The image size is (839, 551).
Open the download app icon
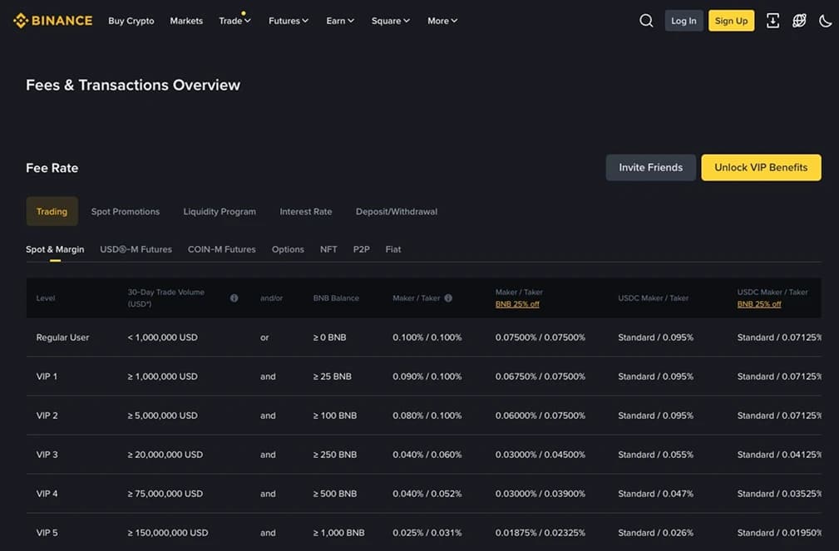(772, 20)
